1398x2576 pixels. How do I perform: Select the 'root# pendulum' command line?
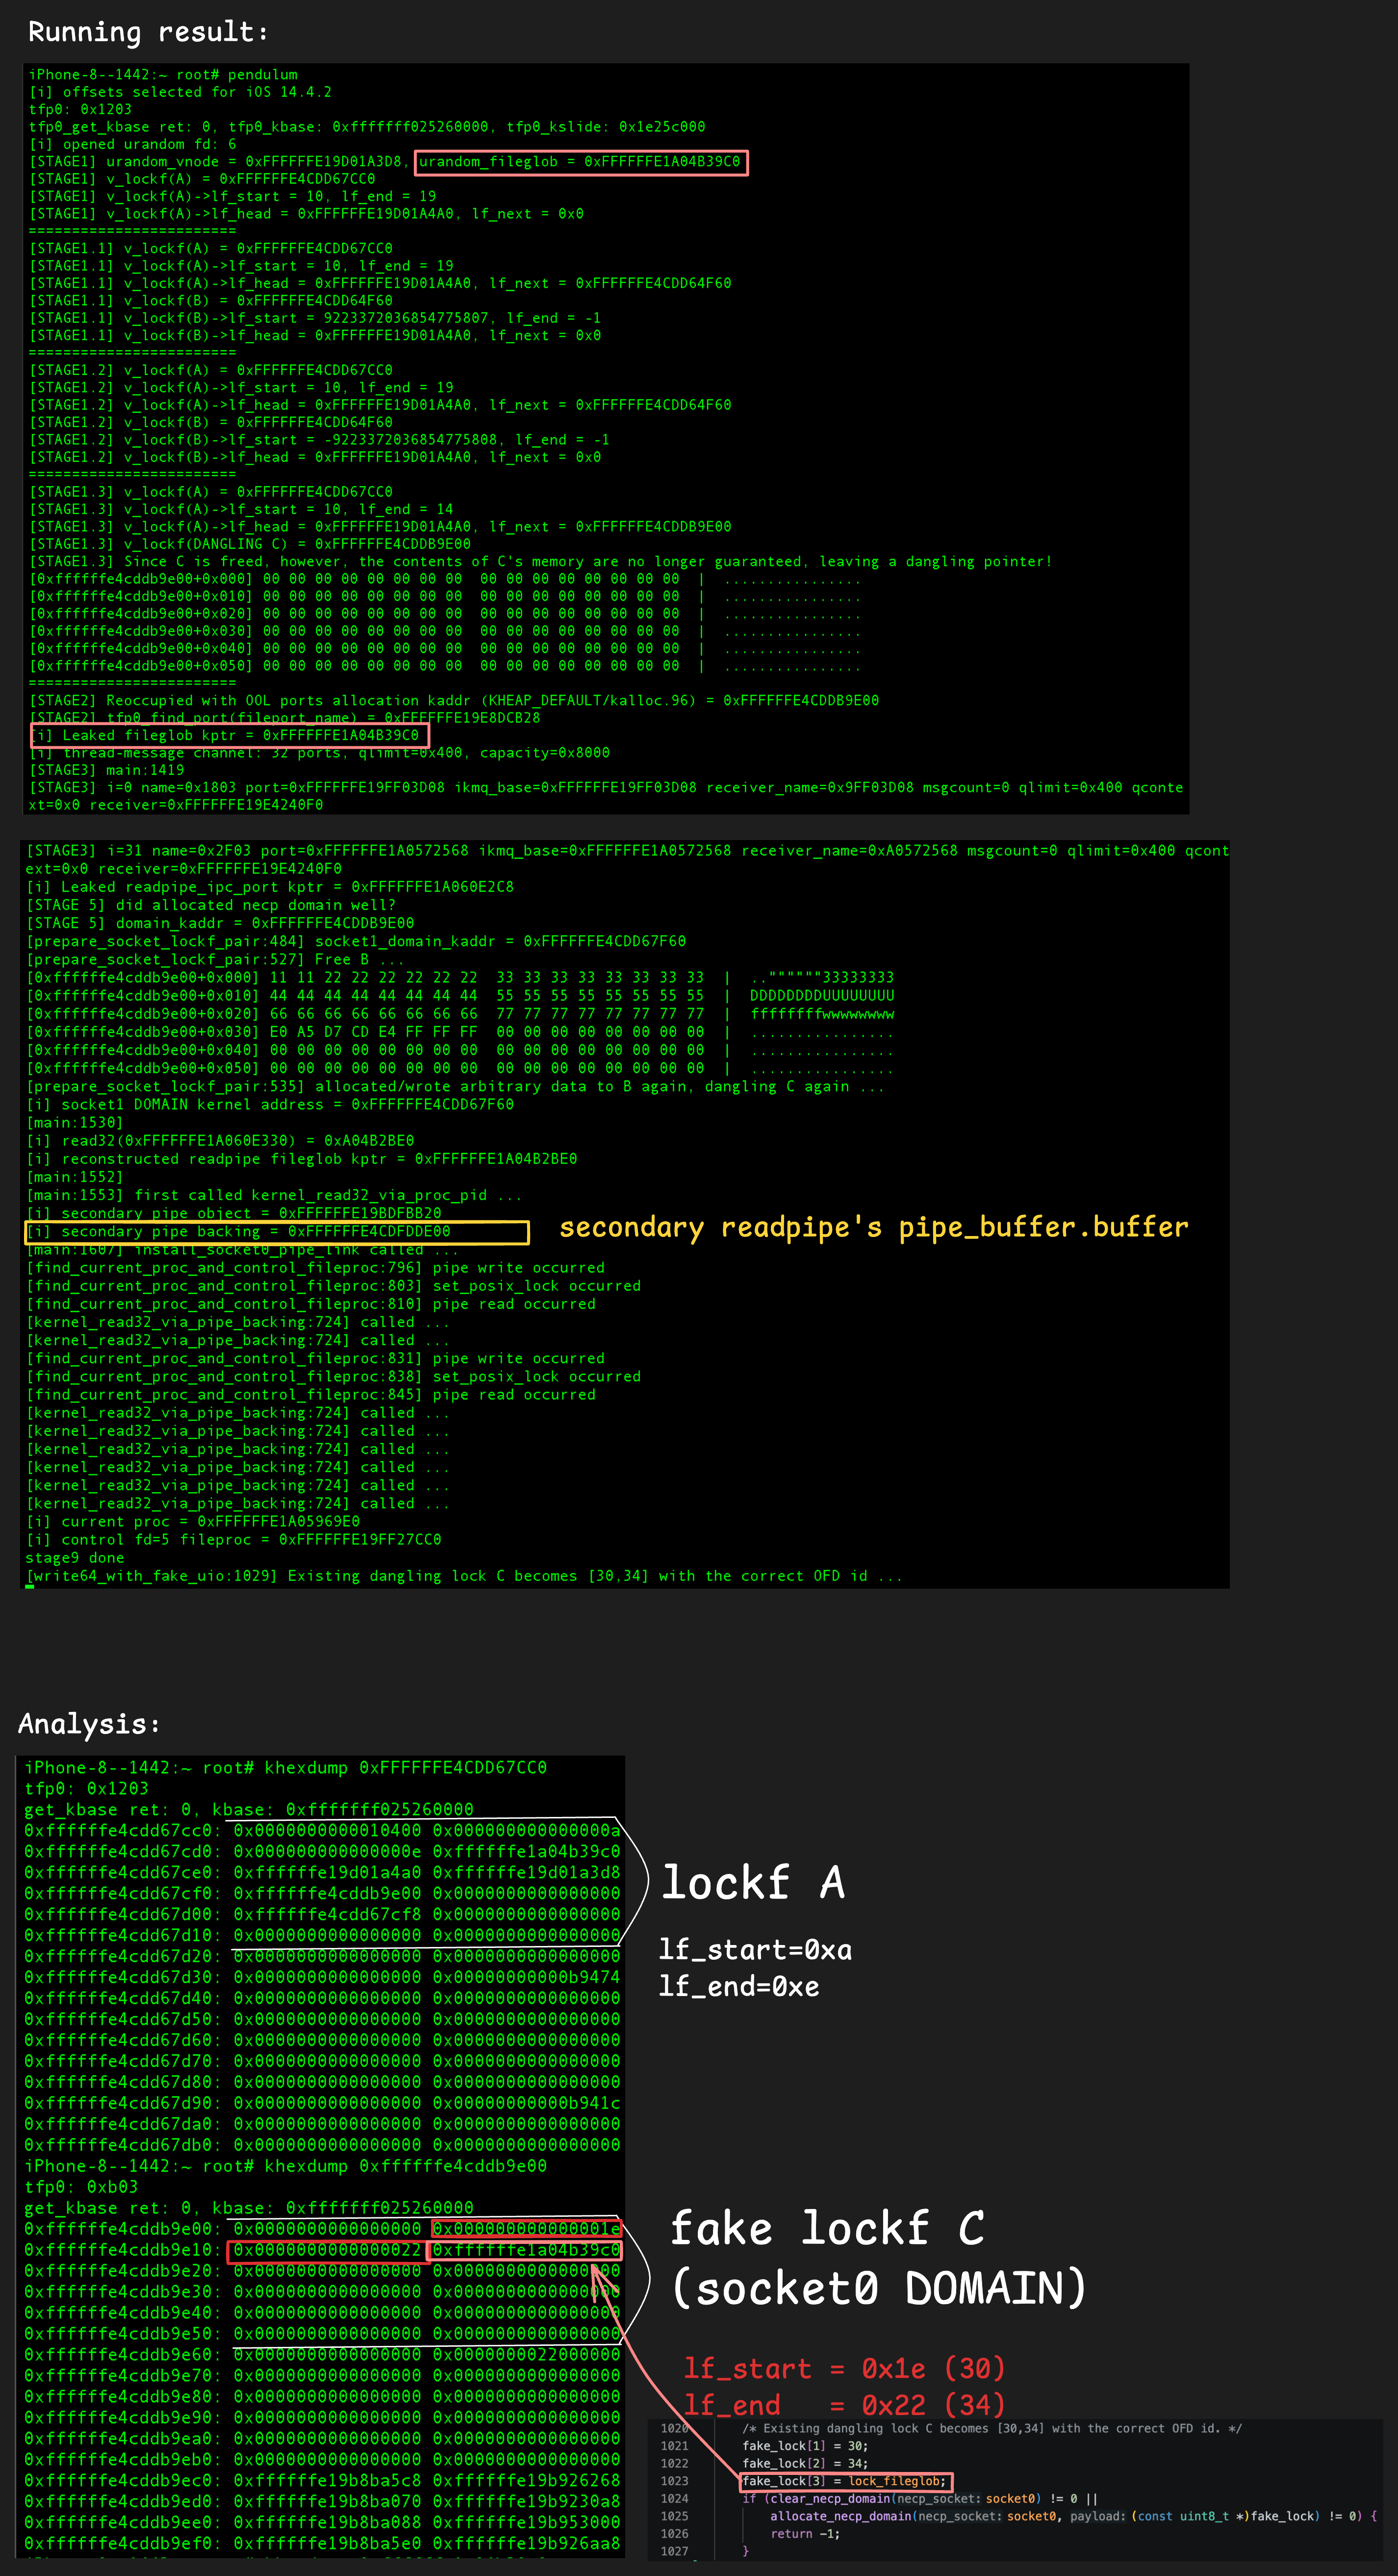164,75
